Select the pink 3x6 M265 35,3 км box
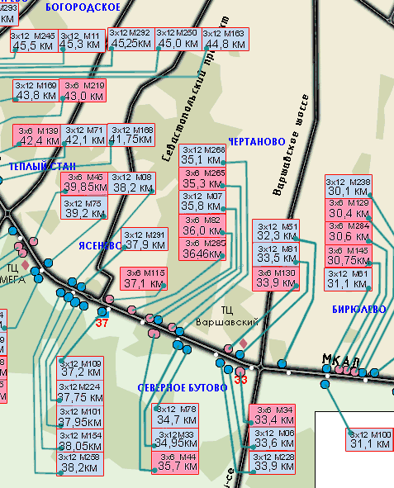The width and height of the screenshot is (394, 488). pyautogui.click(x=202, y=179)
